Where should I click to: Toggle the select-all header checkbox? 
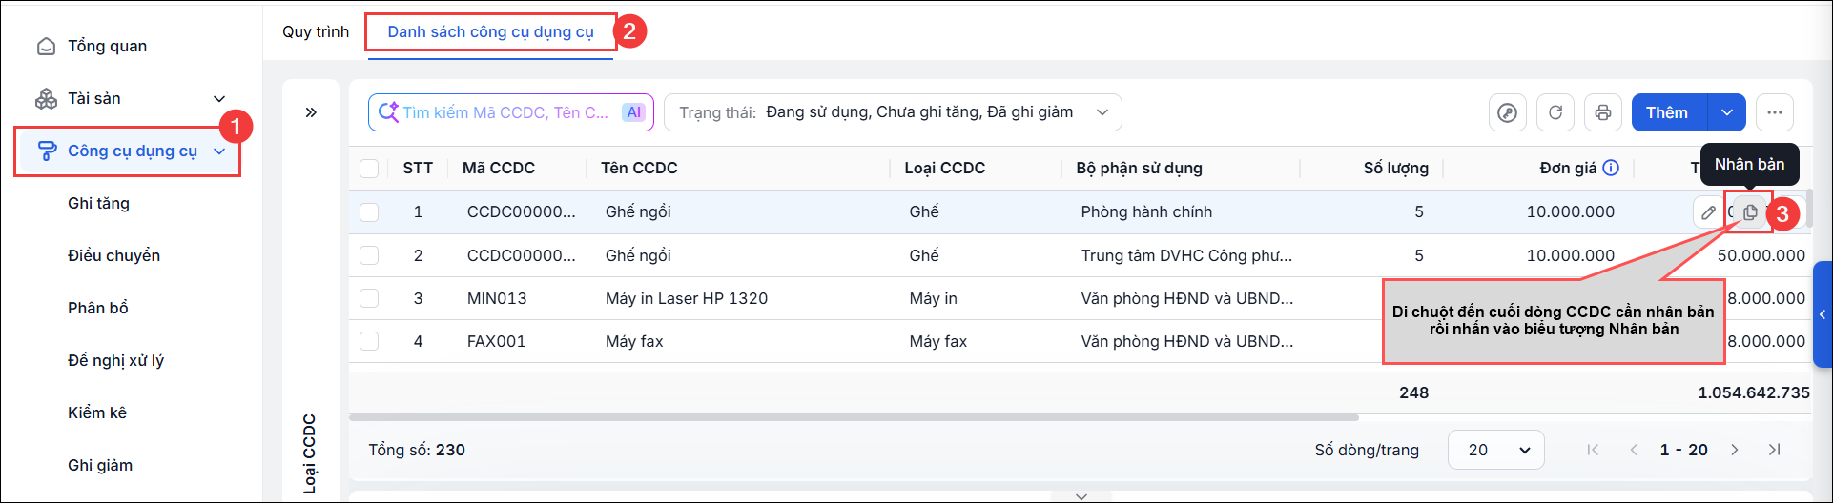pyautogui.click(x=369, y=169)
